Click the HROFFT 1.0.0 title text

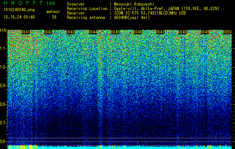click(29, 3)
